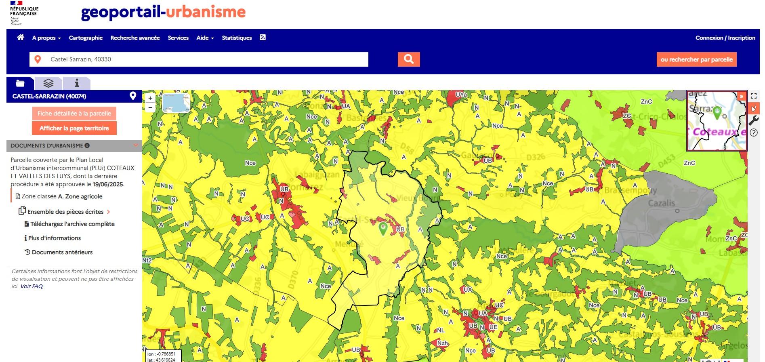This screenshot has height=362, width=765.
Task: Toggle fullscreen map mode
Action: tap(754, 96)
